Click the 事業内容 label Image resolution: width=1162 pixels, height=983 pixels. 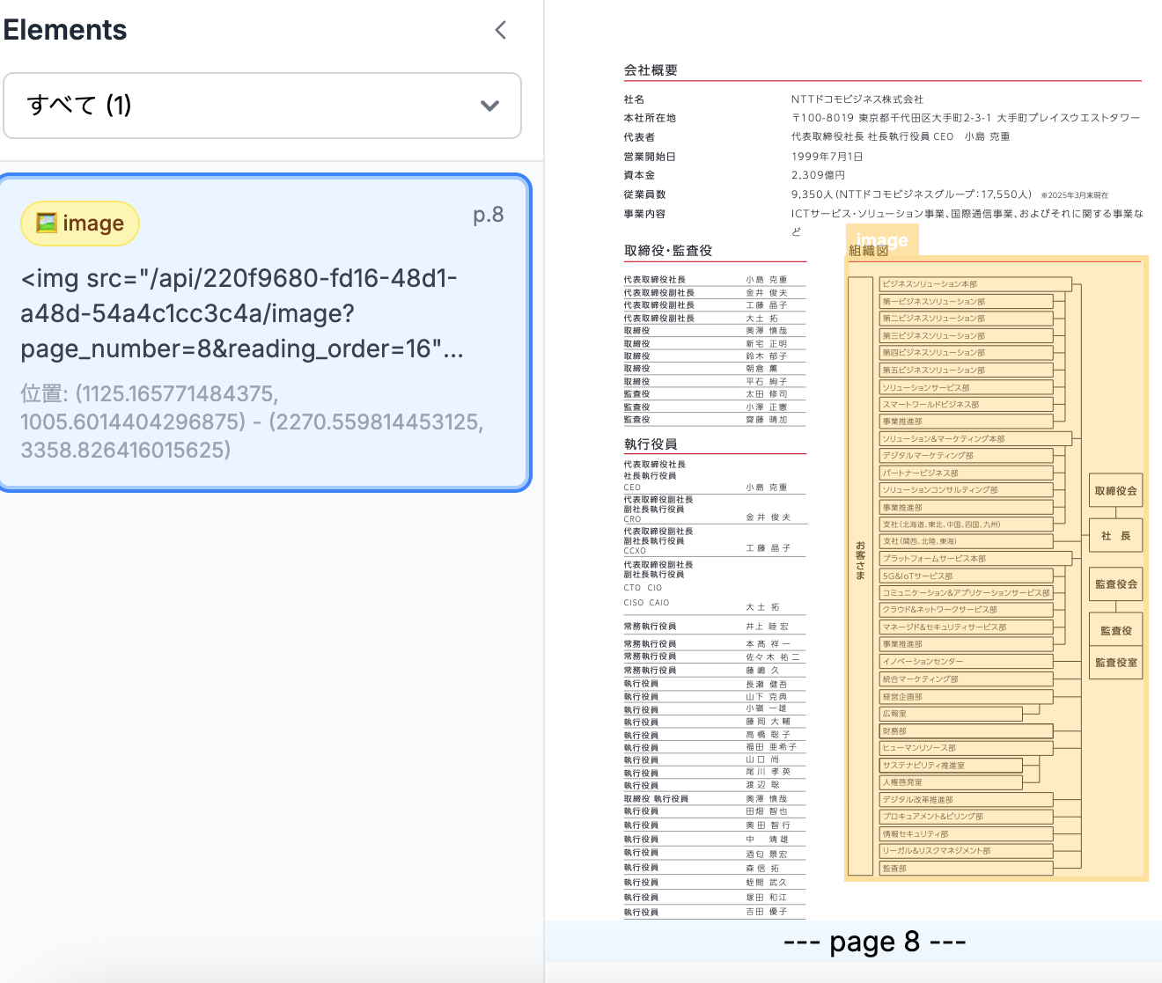(x=644, y=214)
